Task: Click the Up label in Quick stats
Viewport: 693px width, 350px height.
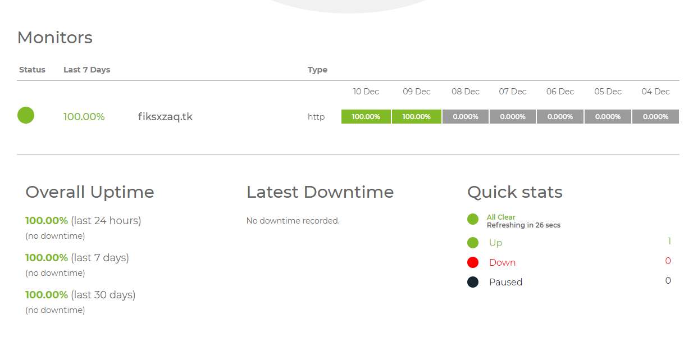Action: point(495,243)
